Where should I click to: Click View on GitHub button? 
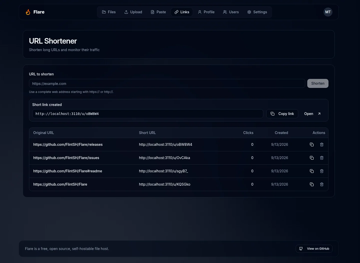coord(314,249)
